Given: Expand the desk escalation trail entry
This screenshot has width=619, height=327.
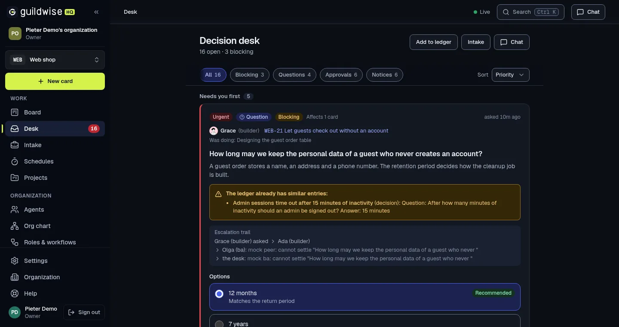Looking at the screenshot, I should (x=217, y=259).
